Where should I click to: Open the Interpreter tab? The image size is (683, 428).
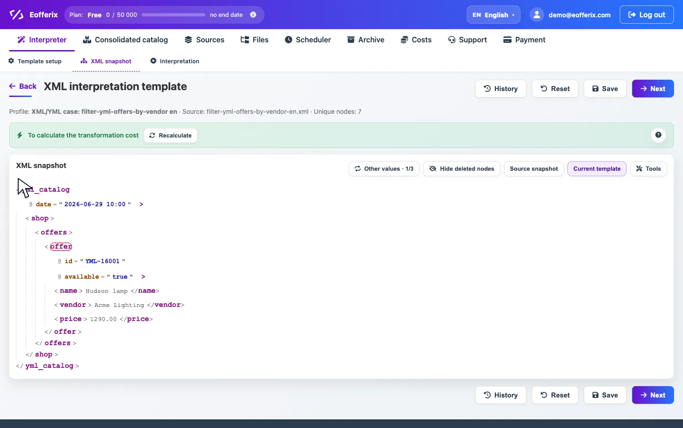click(x=42, y=40)
